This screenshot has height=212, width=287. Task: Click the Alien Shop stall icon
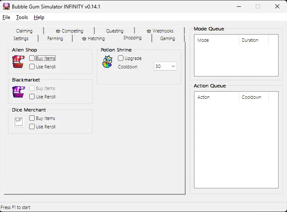tap(18, 62)
